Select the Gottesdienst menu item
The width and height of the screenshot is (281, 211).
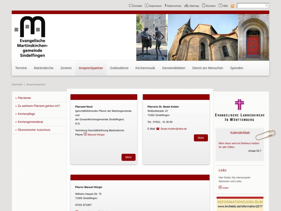tap(119, 68)
